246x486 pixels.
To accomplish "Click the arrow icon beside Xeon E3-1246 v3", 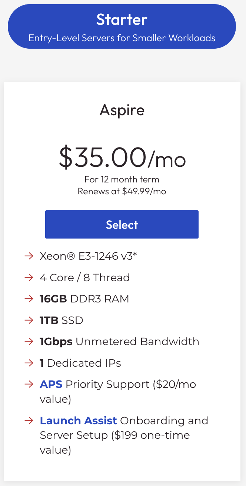I will 29,256.
